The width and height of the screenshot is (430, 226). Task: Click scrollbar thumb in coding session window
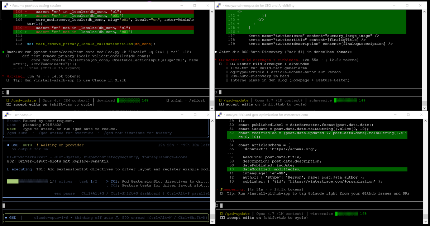[x=211, y=102]
